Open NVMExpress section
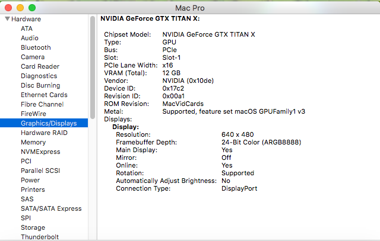 pyautogui.click(x=40, y=152)
